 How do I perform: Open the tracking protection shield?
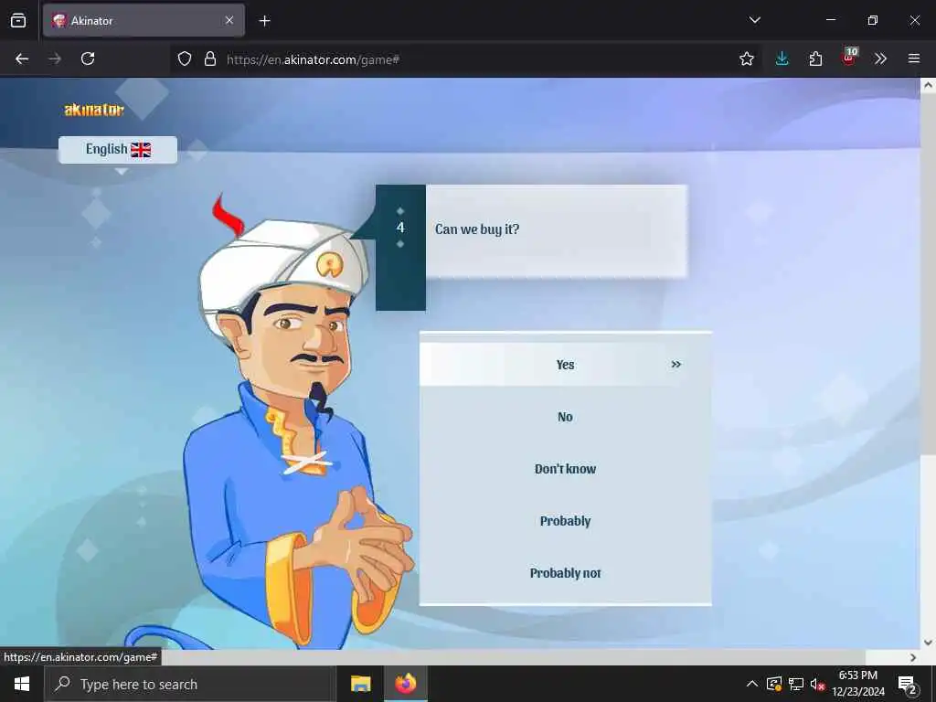click(185, 58)
